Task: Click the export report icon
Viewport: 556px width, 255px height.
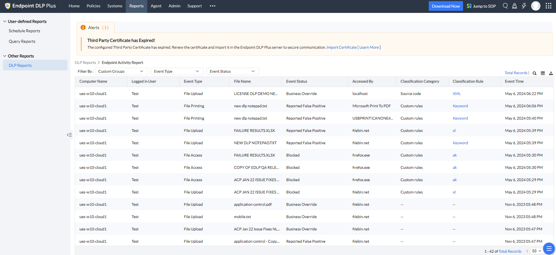Action: coord(551,73)
